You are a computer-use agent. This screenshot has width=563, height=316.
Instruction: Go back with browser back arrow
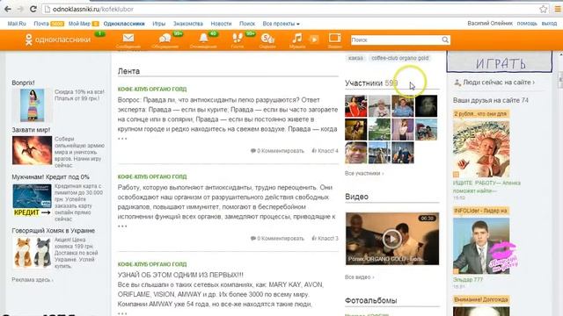point(8,9)
